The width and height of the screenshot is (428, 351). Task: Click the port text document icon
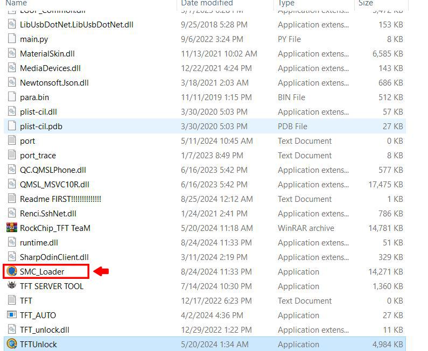click(x=12, y=141)
